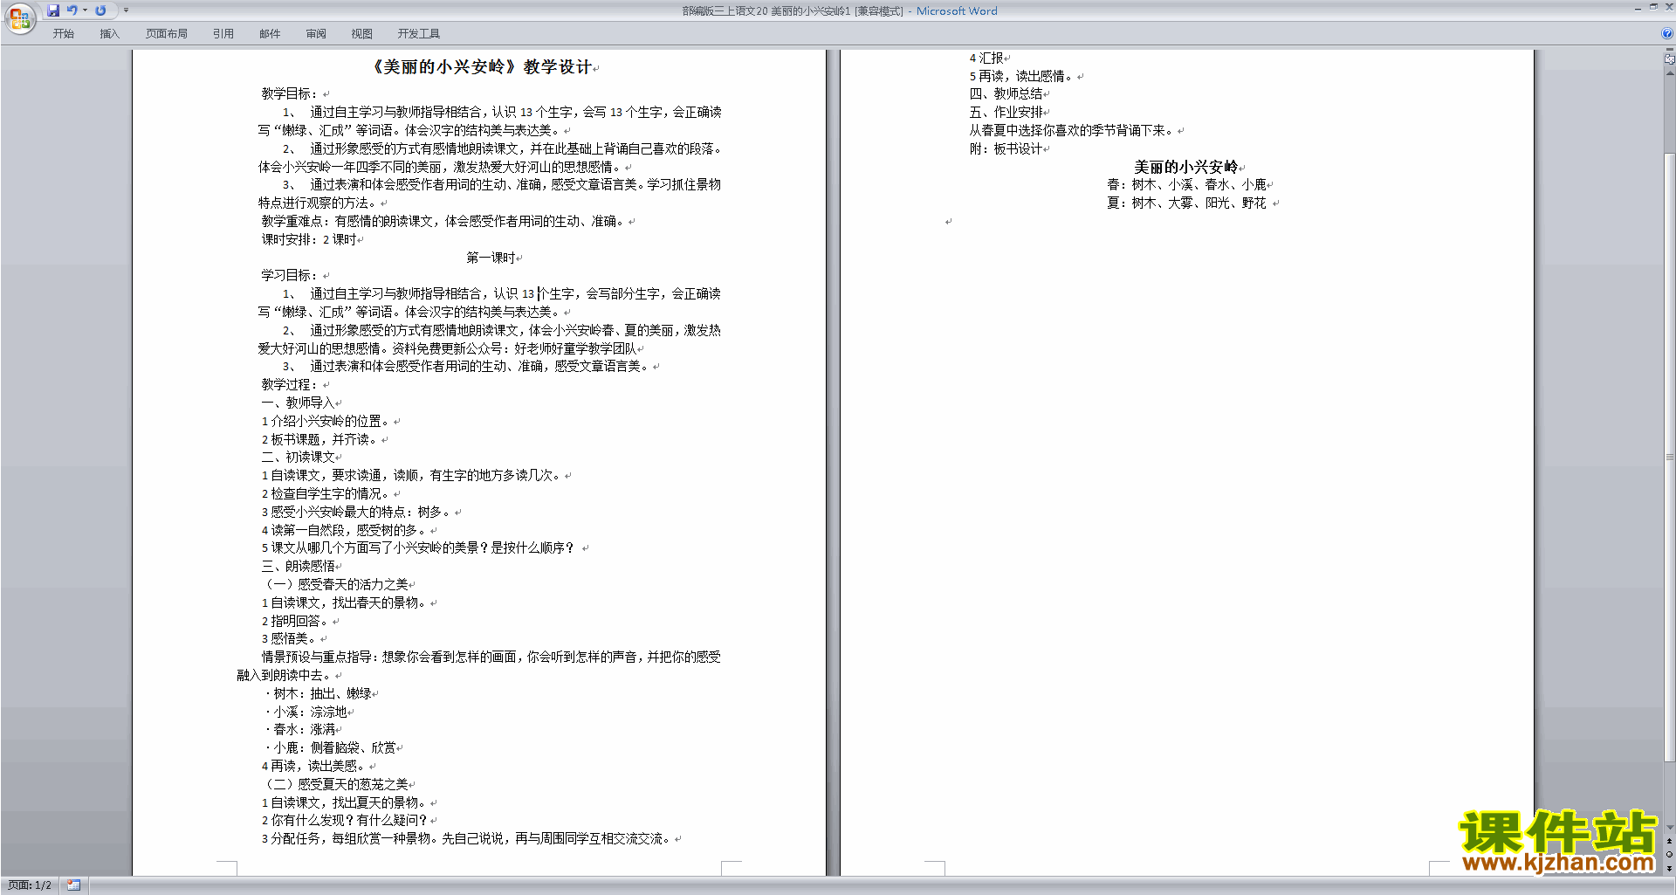Click the macro recording icon in status bar
Image resolution: width=1676 pixels, height=895 pixels.
(x=73, y=885)
